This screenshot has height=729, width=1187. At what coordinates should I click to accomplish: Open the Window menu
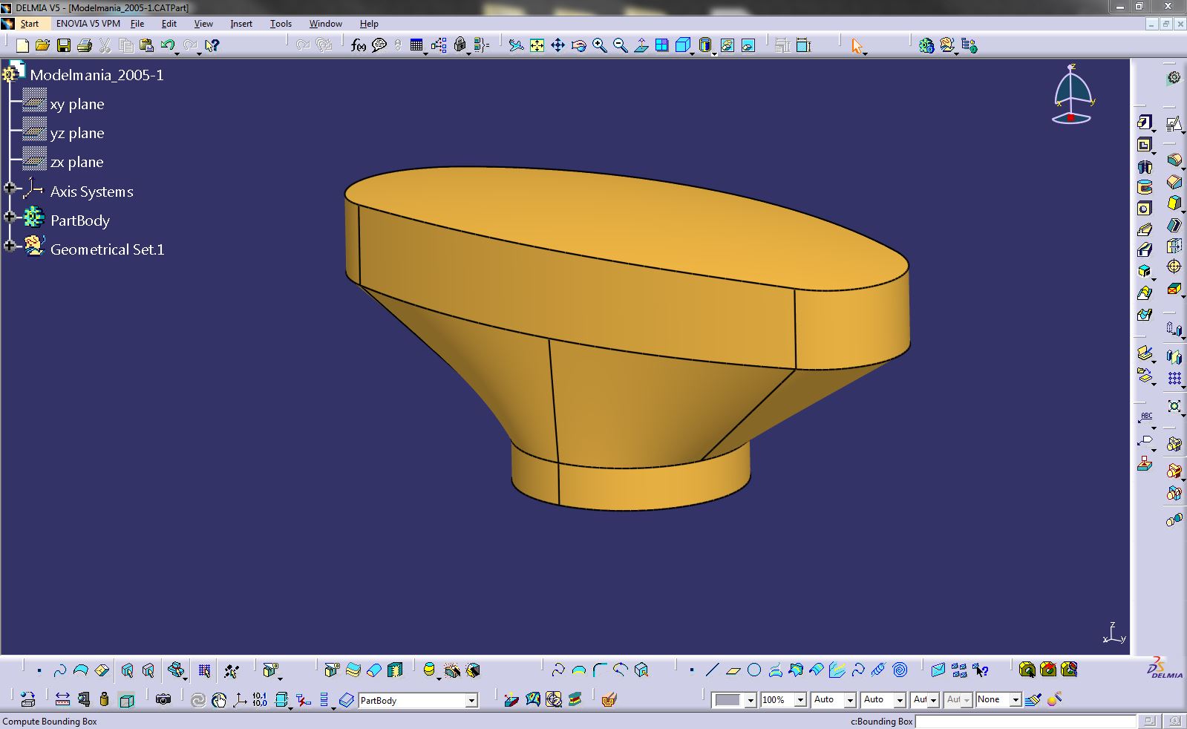pyautogui.click(x=325, y=24)
